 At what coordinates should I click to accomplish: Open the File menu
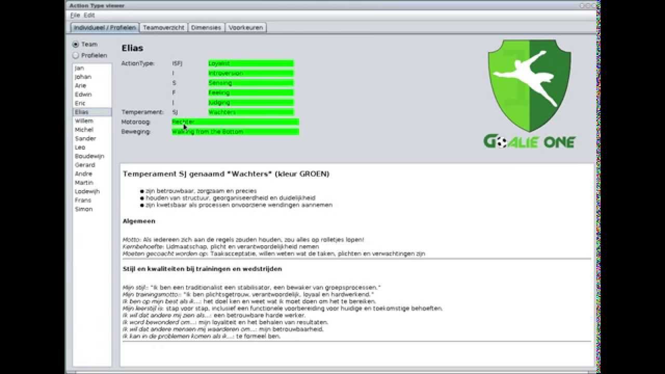point(75,16)
